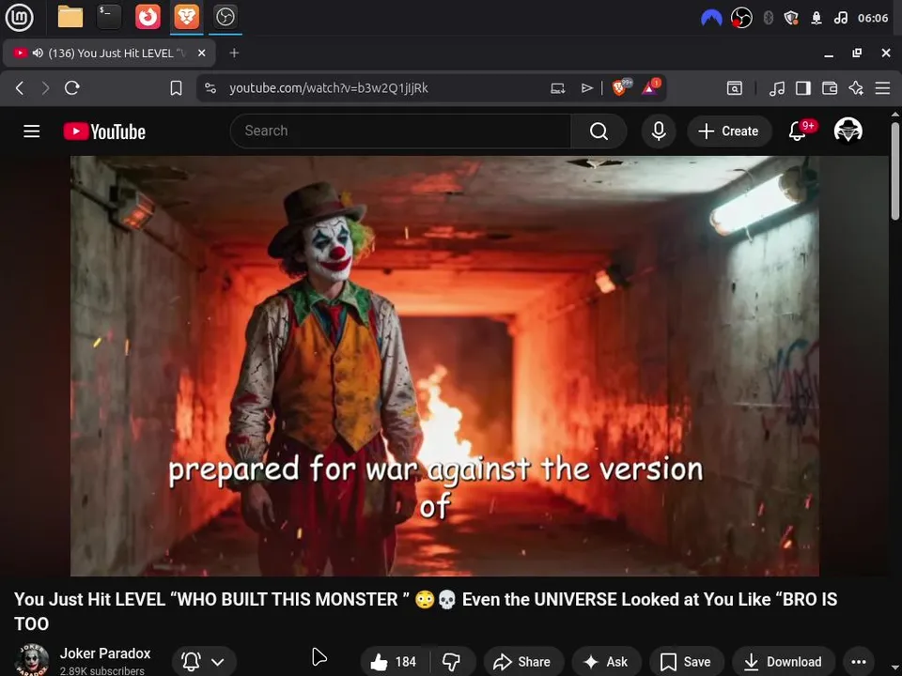This screenshot has height=676, width=902.
Task: Ask about this video
Action: pyautogui.click(x=606, y=662)
